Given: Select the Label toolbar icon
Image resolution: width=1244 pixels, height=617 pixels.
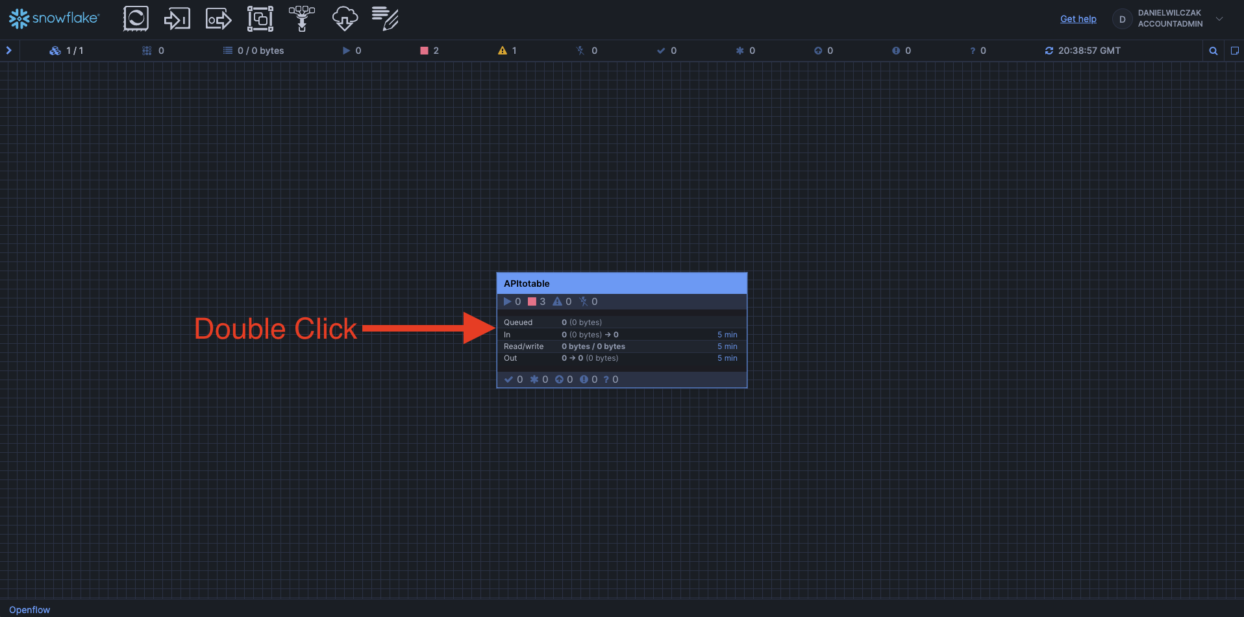Looking at the screenshot, I should point(385,19).
